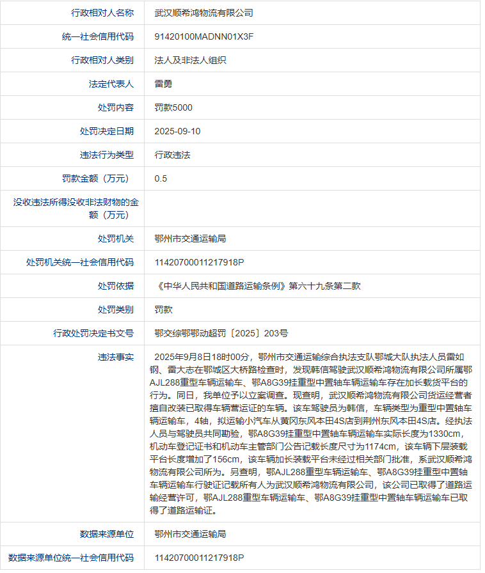Click document number 鄂交综鄂鄂动超罚〔2025〕203号
This screenshot has height=573, width=485.
coord(221,333)
